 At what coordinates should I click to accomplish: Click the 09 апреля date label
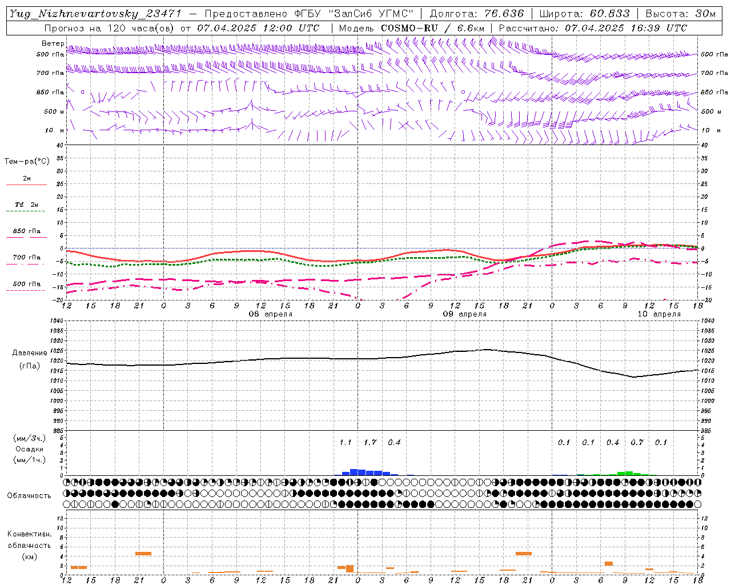click(x=465, y=314)
